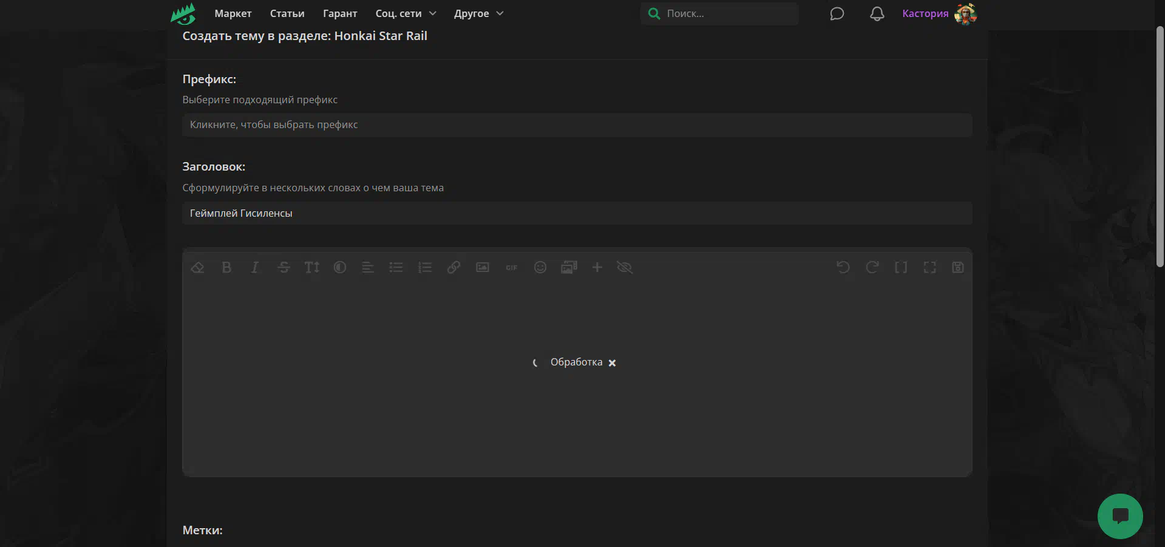
Task: Cancel the Обработка processing with X
Action: pos(613,363)
